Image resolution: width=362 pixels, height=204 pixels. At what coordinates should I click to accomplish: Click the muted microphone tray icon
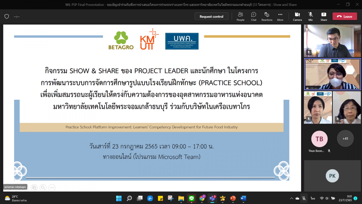pos(304,198)
